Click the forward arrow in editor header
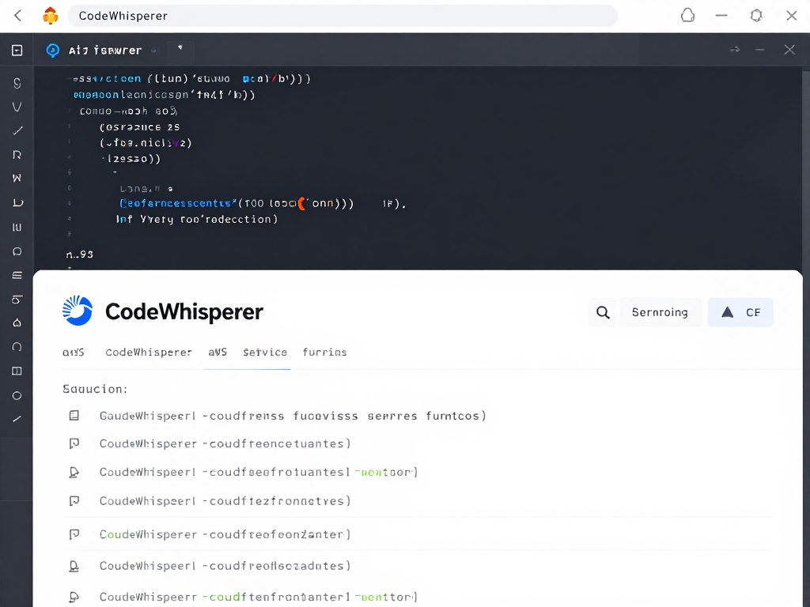The height and width of the screenshot is (607, 810). coord(735,50)
